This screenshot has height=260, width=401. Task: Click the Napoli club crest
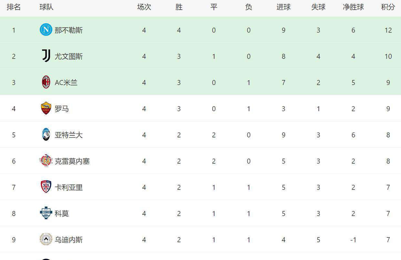[46, 30]
